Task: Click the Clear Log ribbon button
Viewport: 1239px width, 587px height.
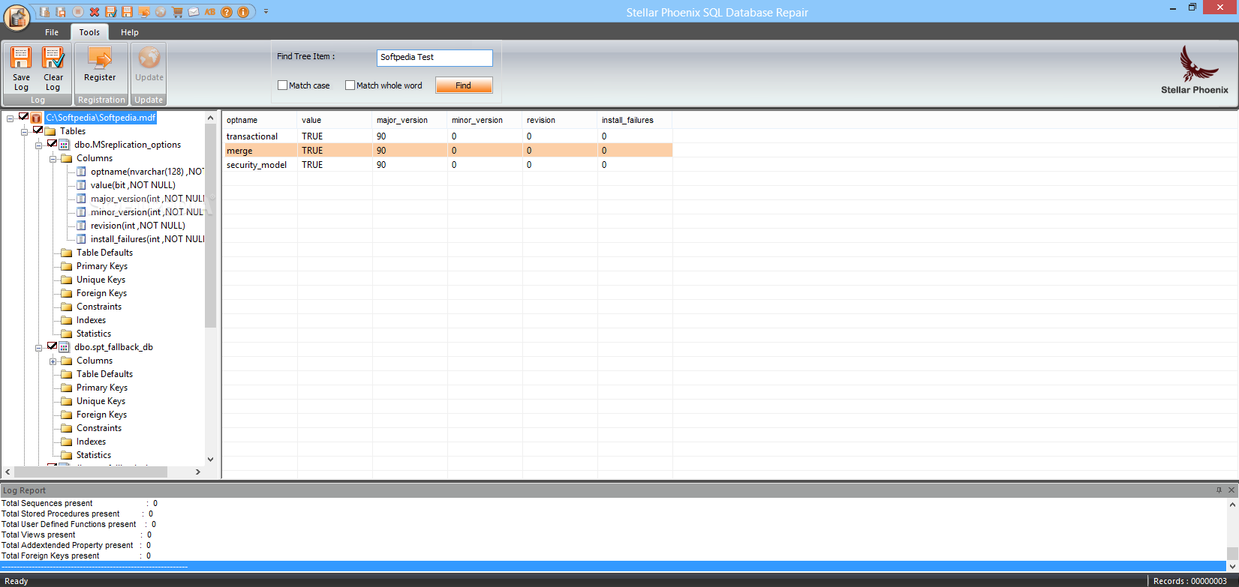Action: tap(53, 68)
